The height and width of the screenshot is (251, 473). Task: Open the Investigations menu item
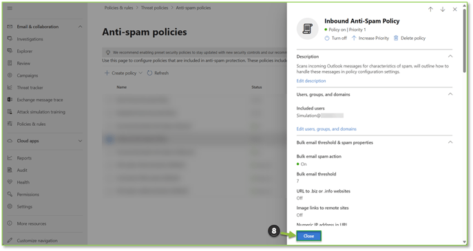pos(30,39)
